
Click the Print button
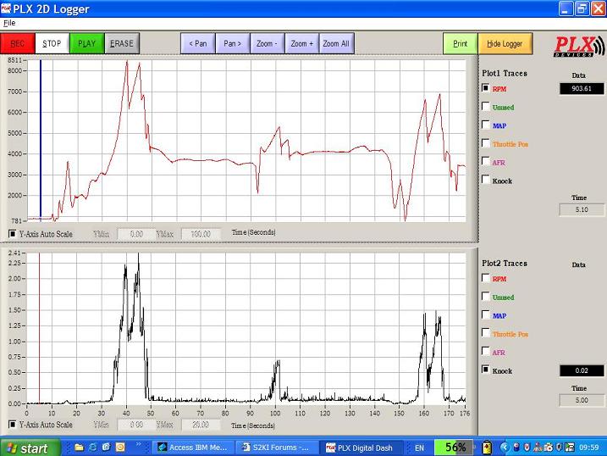[x=461, y=43]
